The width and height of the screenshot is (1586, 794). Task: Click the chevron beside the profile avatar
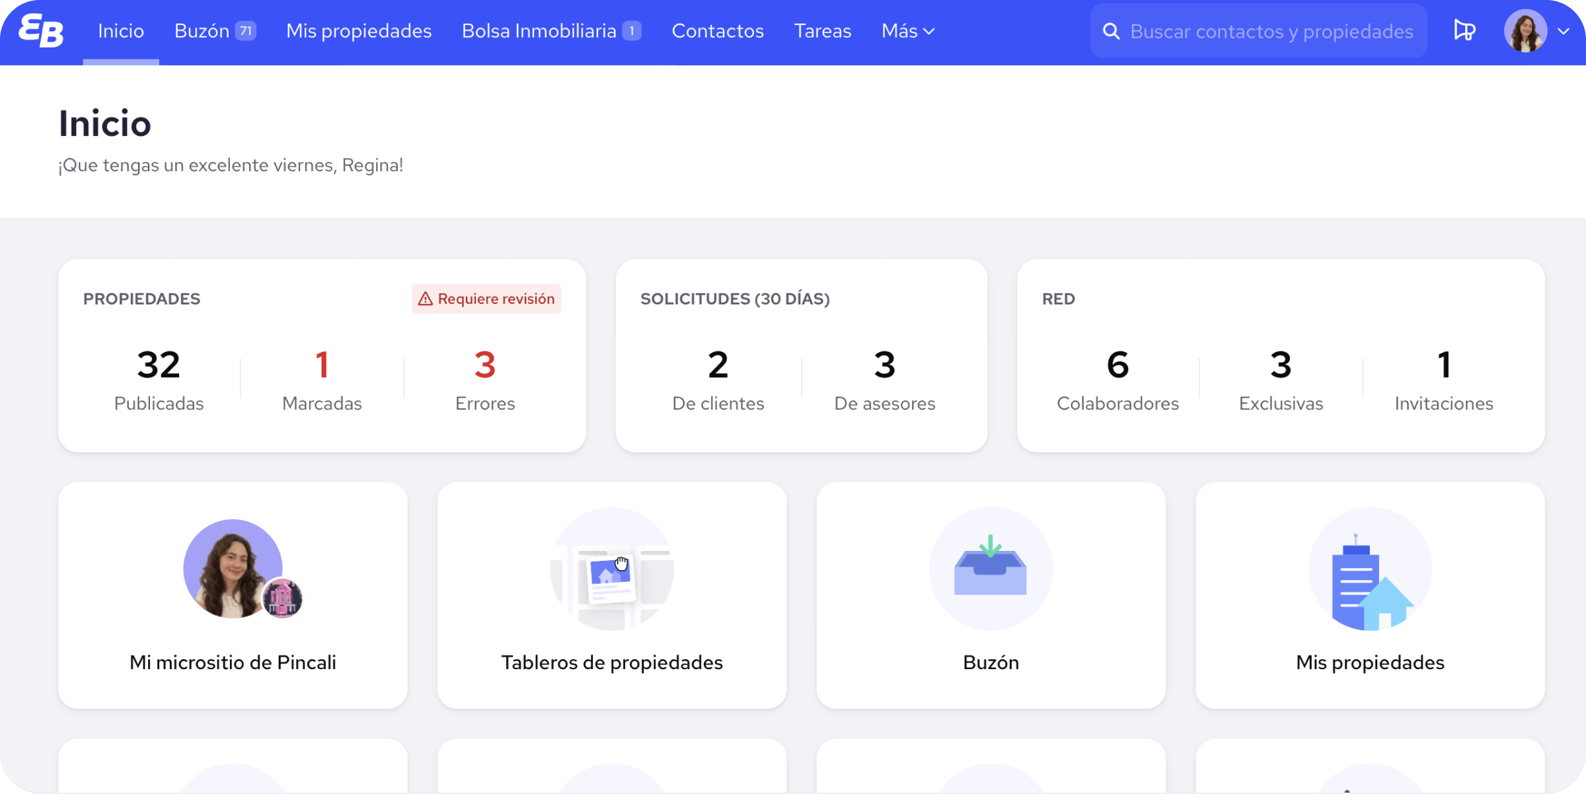(x=1564, y=31)
